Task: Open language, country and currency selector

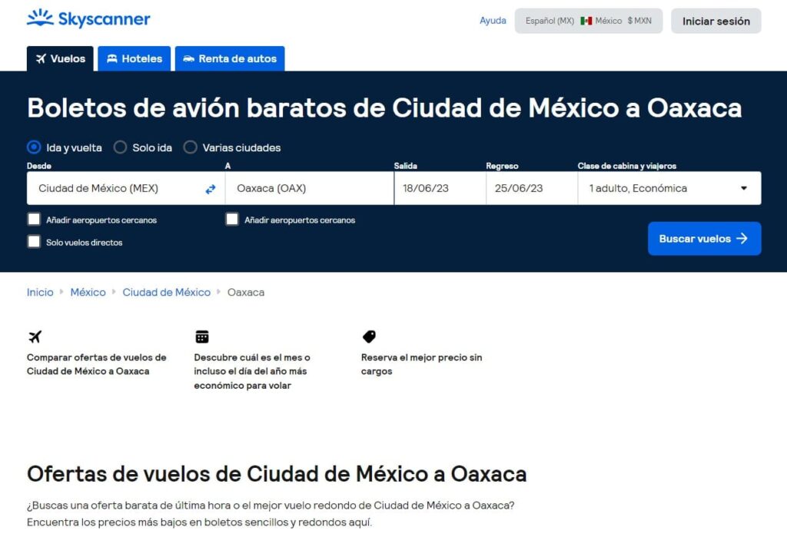Action: tap(588, 21)
